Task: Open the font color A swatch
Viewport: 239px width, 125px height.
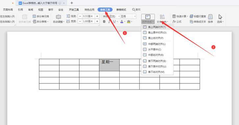Action: 122,21
